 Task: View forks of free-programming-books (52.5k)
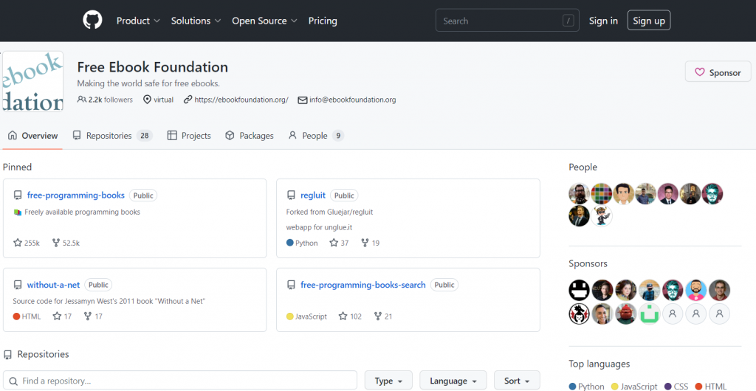pos(66,243)
